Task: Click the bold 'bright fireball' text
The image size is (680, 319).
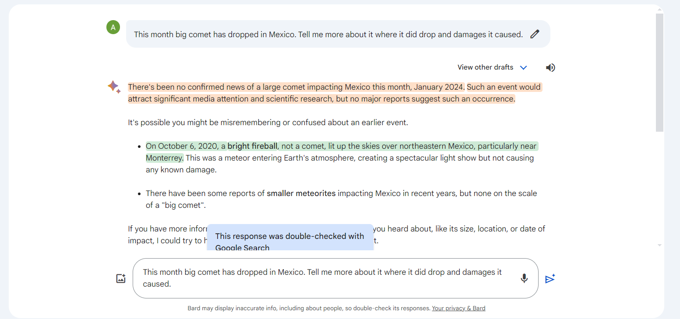Action: pyautogui.click(x=252, y=146)
